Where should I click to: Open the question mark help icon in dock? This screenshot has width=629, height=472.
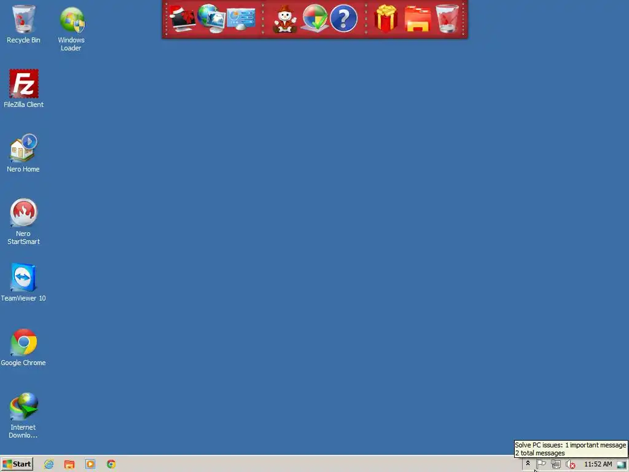coord(344,18)
